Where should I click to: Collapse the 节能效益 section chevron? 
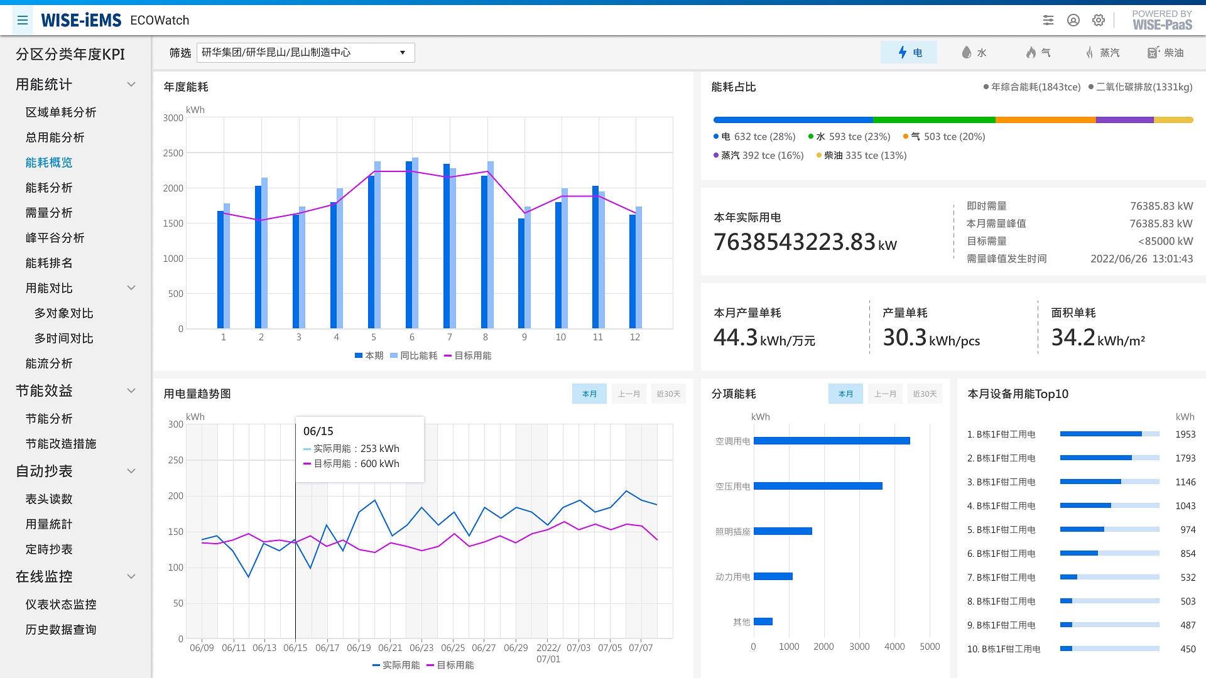click(131, 391)
